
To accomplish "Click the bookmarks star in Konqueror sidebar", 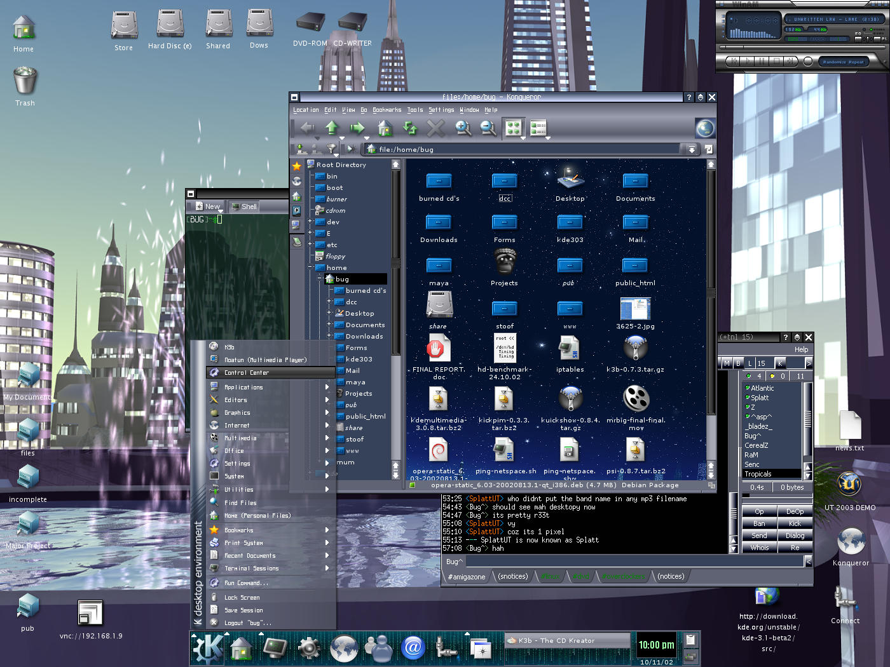I will 297,166.
